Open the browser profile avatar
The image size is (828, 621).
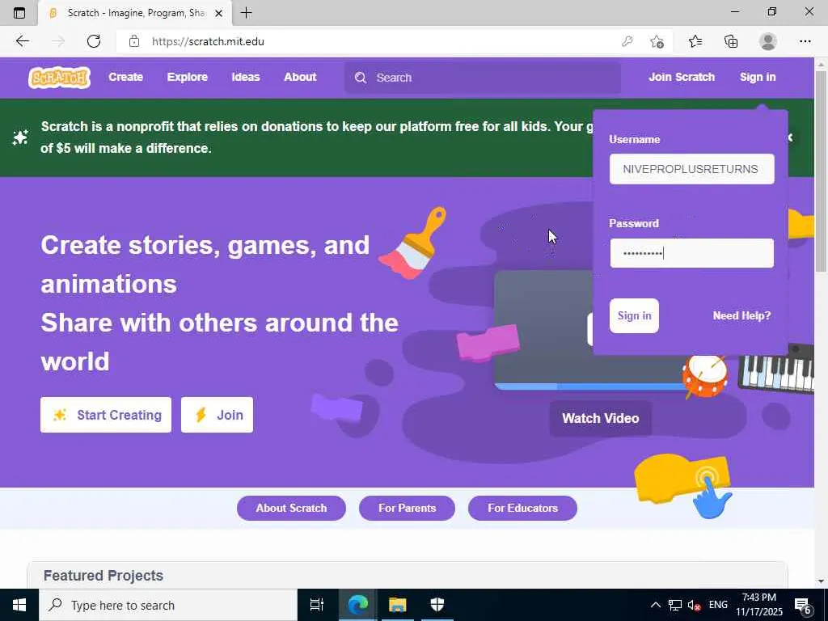click(x=768, y=41)
